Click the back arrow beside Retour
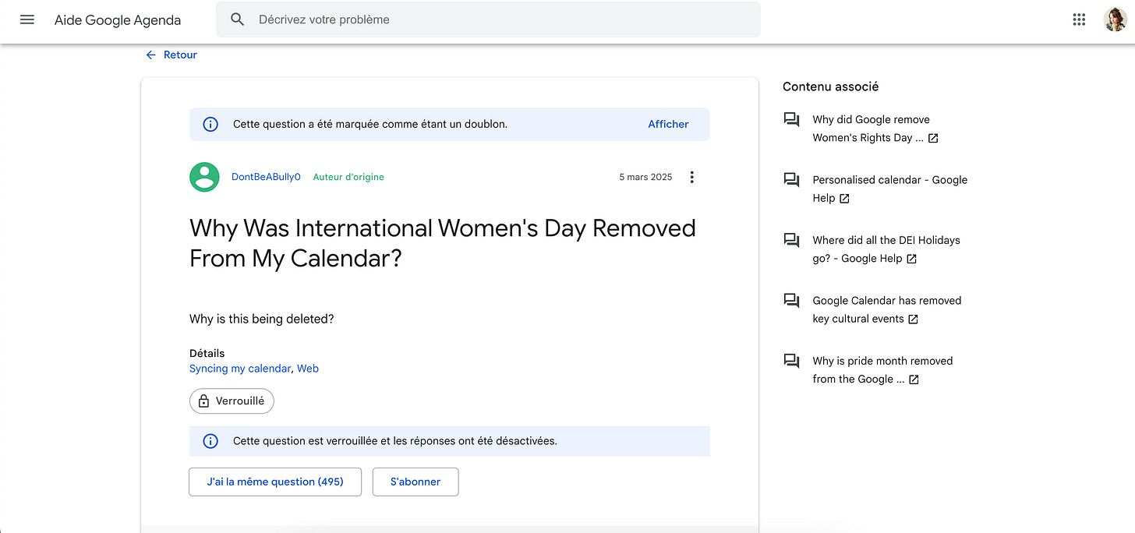The width and height of the screenshot is (1135, 533). (151, 55)
